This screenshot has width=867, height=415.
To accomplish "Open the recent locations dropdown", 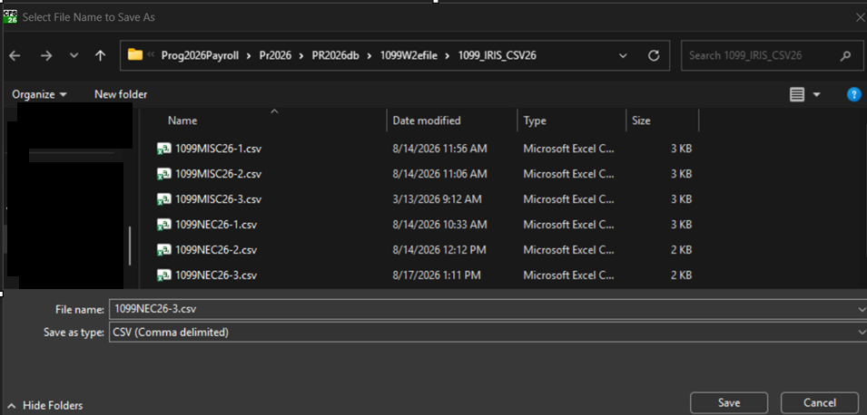I will pos(74,56).
